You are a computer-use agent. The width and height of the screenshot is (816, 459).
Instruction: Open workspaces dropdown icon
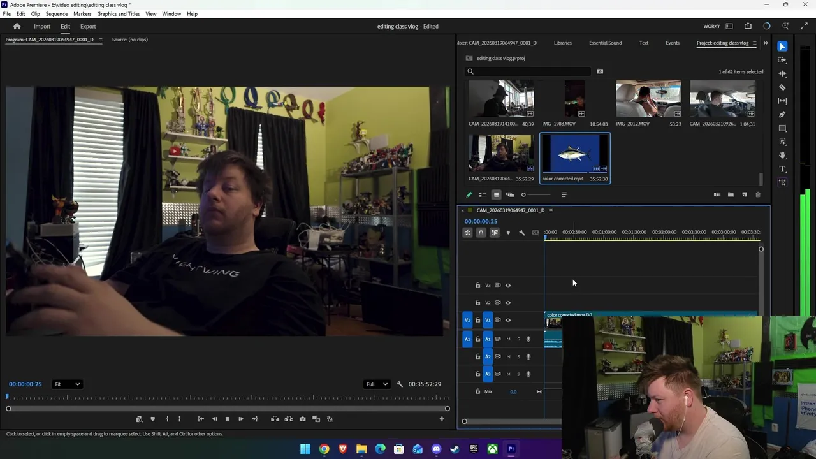(729, 26)
